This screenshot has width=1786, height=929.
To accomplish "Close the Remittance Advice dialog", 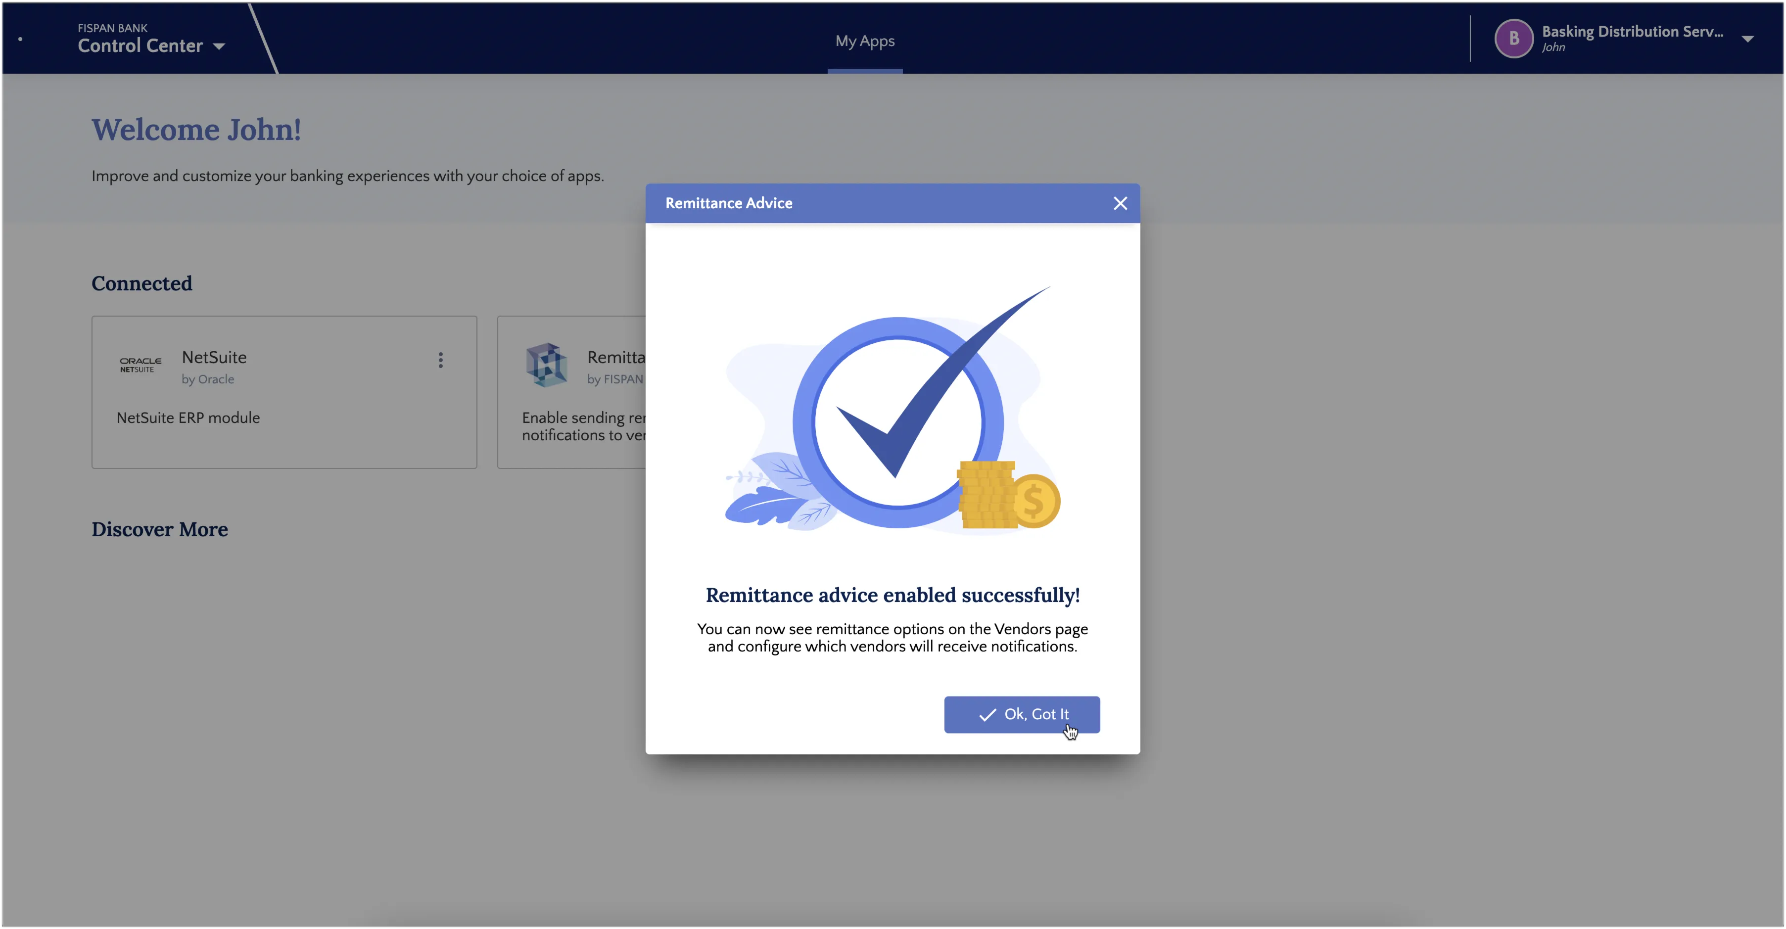I will coord(1120,203).
